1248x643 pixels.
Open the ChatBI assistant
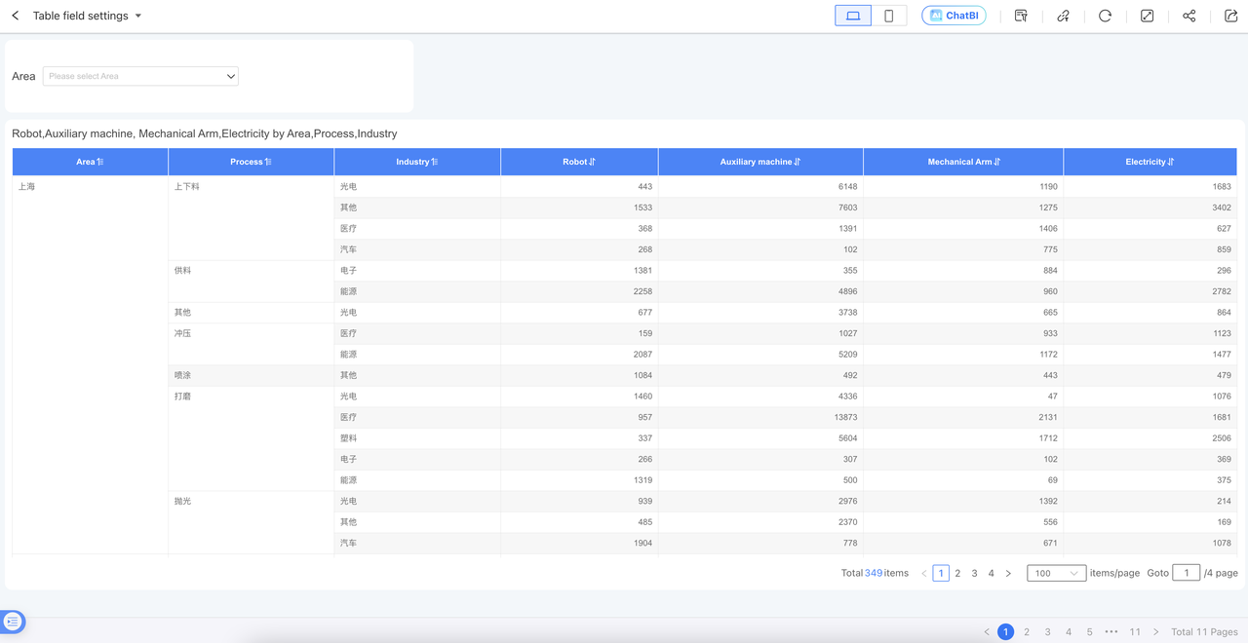tap(954, 16)
